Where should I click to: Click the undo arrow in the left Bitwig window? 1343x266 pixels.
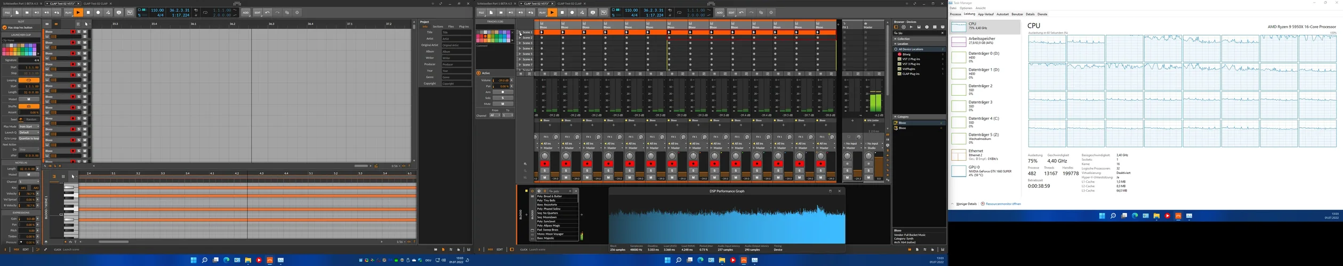tap(268, 12)
